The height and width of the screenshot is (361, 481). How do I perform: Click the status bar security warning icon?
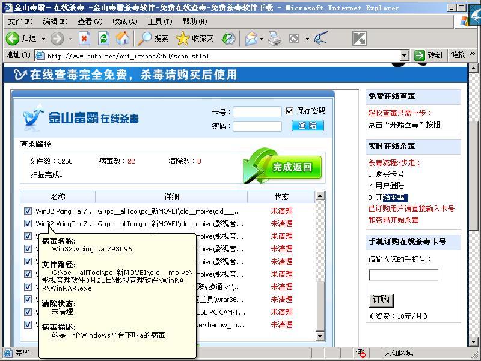pyautogui.click(x=361, y=353)
